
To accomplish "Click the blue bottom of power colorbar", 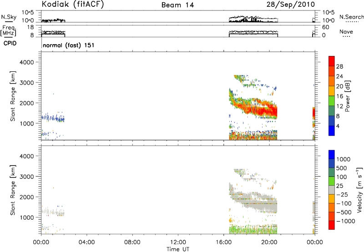I will coord(332,131).
